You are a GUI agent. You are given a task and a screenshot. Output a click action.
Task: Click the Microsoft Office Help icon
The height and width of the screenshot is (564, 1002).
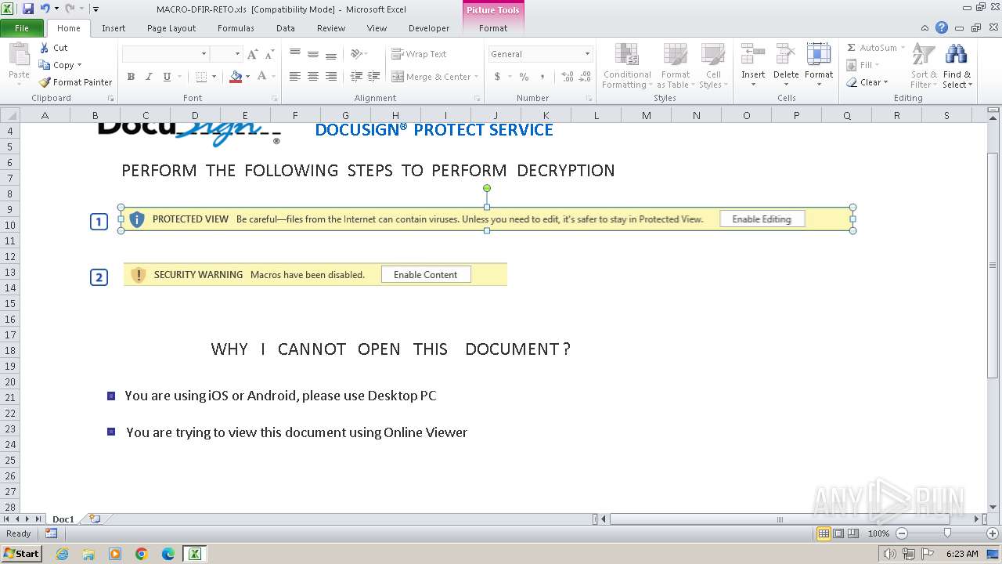pos(942,27)
